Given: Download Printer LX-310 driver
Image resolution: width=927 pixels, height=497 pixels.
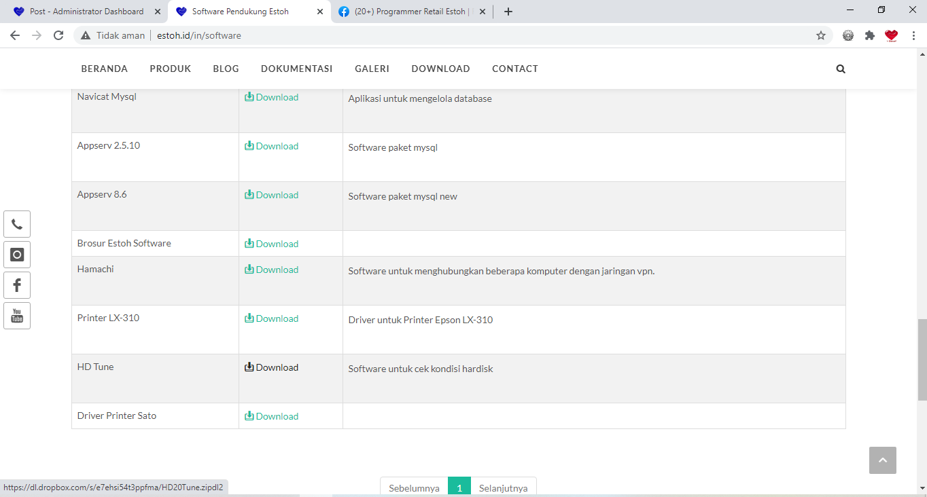Looking at the screenshot, I should coord(272,318).
